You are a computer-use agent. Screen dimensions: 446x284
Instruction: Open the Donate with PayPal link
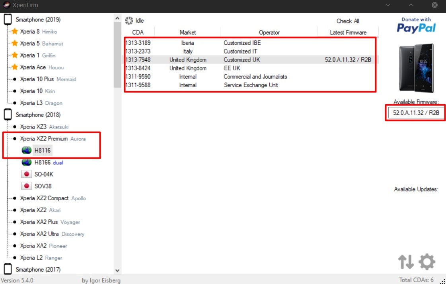(416, 25)
